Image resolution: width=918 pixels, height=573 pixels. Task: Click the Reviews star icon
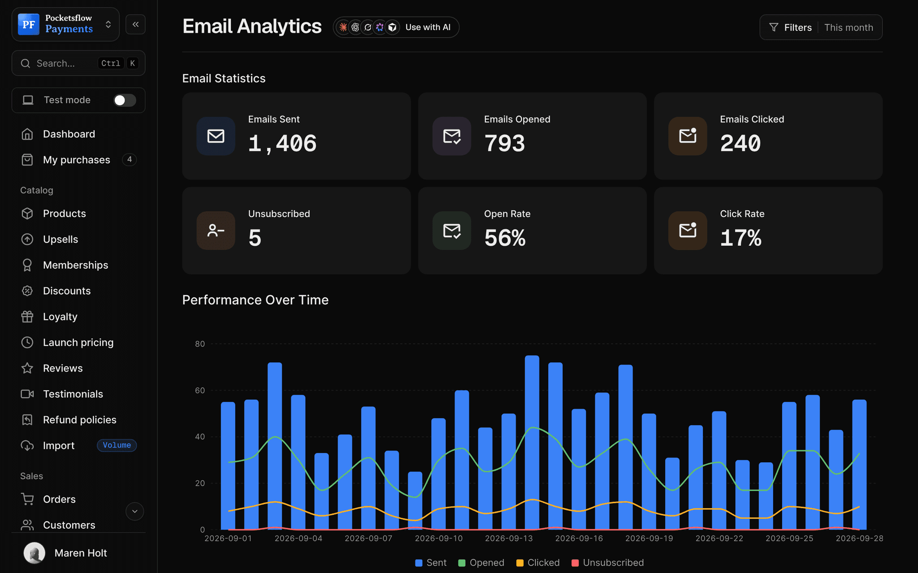click(27, 368)
